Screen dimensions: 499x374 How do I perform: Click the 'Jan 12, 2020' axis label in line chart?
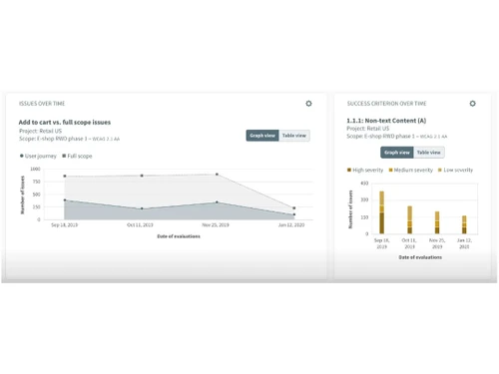291,225
